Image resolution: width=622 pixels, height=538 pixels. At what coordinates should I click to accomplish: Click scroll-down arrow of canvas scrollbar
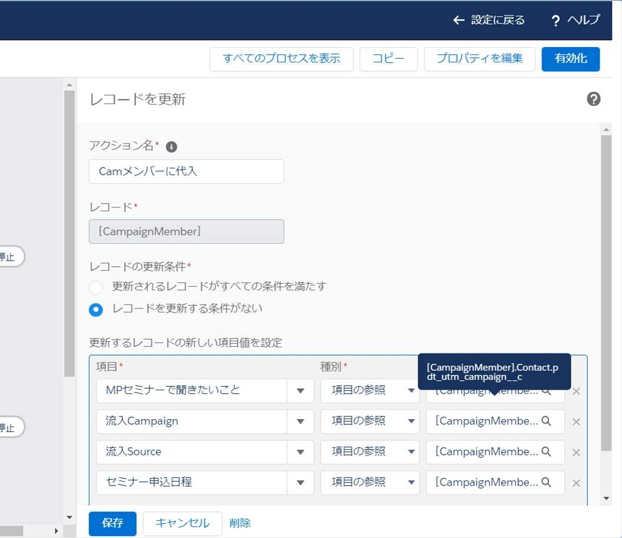[x=69, y=517]
